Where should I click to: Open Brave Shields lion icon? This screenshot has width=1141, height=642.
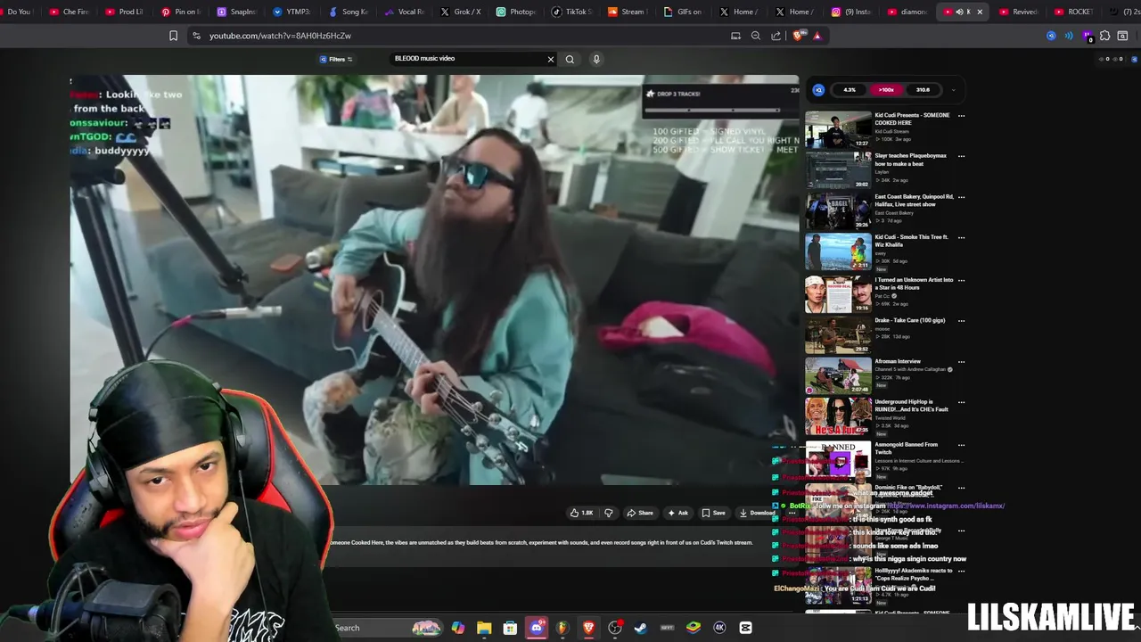798,36
